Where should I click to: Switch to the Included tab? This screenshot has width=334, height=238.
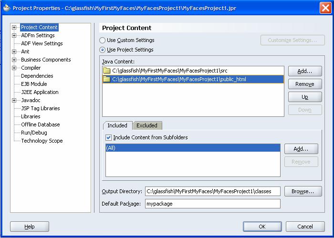(x=117, y=125)
